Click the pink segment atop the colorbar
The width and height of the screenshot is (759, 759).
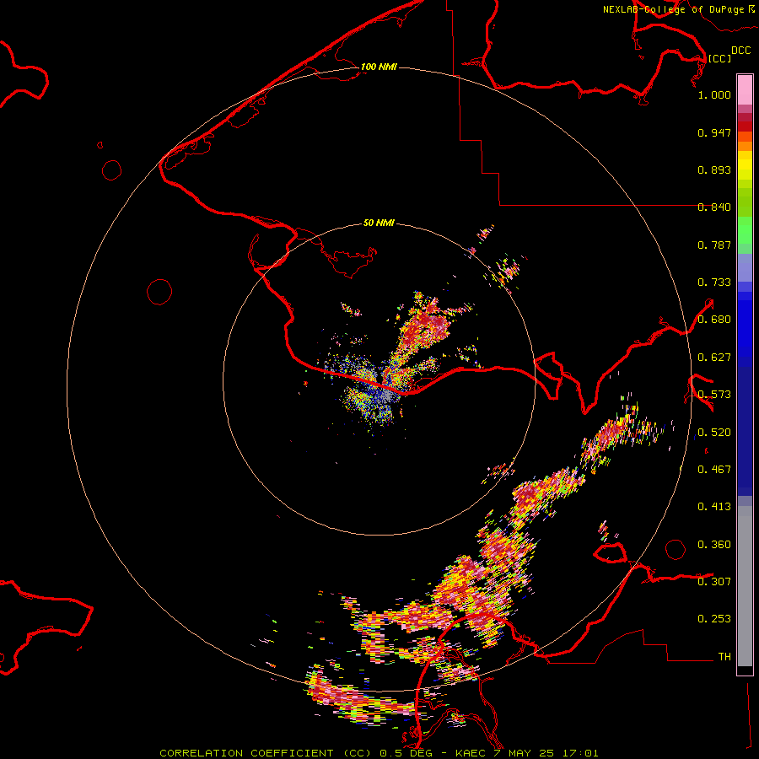click(745, 89)
